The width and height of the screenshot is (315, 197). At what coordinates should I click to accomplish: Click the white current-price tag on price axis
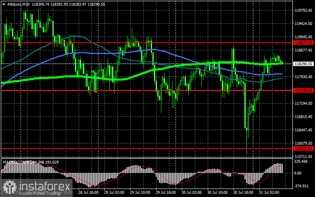(x=303, y=64)
